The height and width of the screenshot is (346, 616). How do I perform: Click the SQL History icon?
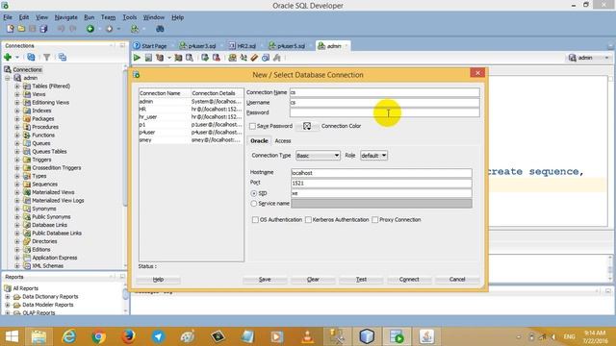pyautogui.click(x=266, y=58)
